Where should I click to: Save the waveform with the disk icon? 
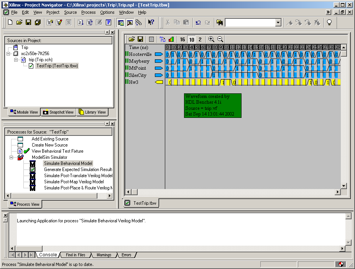[x=140, y=39]
